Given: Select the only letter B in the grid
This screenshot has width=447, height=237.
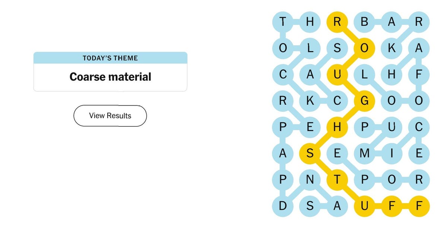Looking at the screenshot, I should pyautogui.click(x=365, y=22).
